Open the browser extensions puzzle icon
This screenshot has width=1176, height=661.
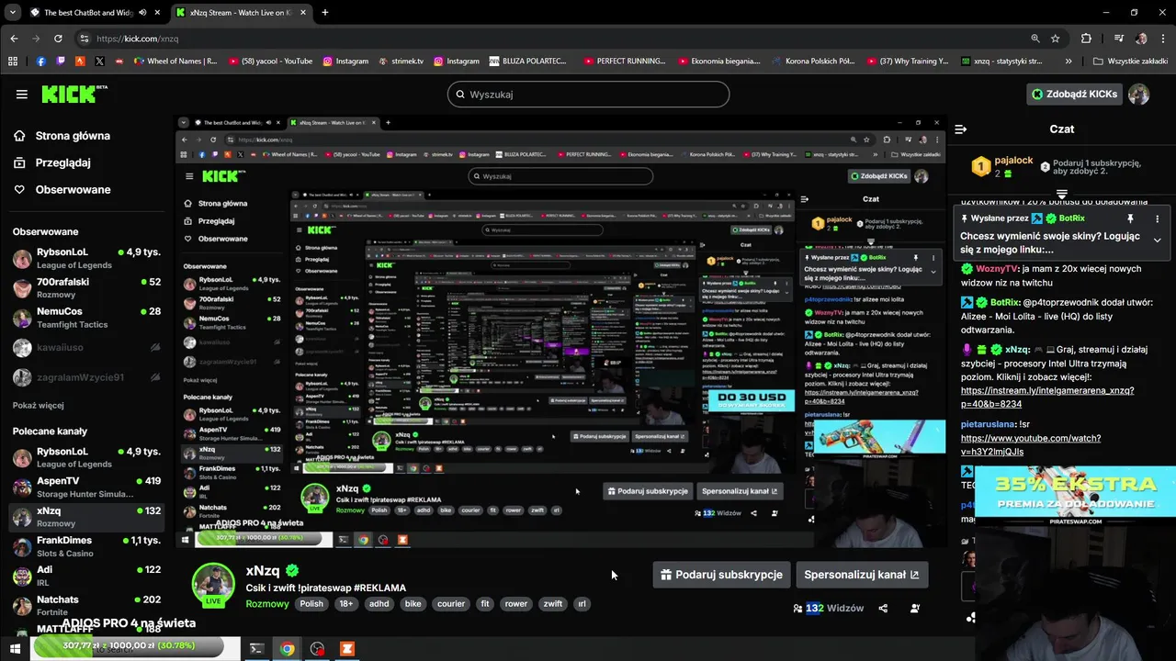click(x=1086, y=39)
